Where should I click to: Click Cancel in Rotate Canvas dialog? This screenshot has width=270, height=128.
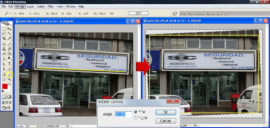(x=166, y=121)
